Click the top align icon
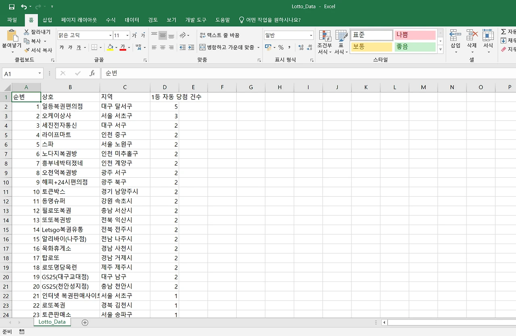 [x=154, y=35]
